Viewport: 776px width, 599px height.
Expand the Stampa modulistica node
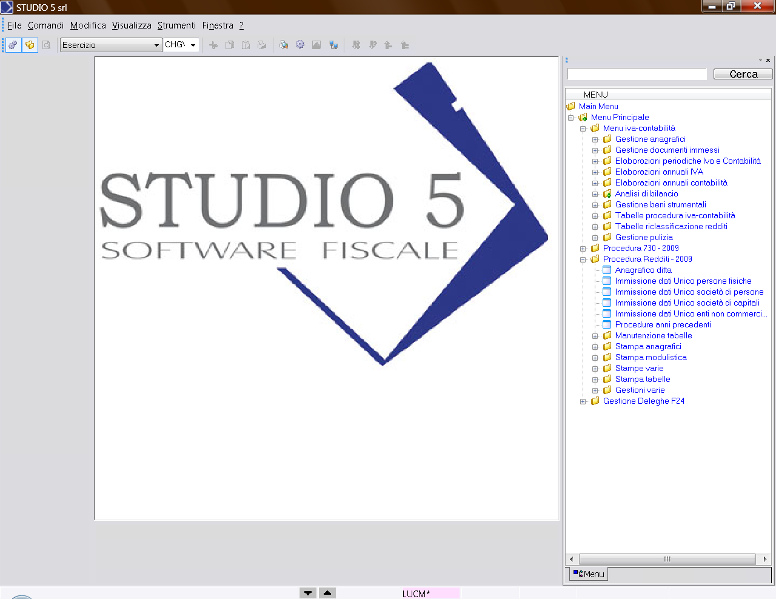(x=595, y=358)
